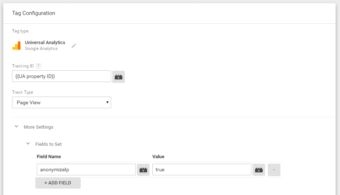Open the Tracking ID help question mark
The height and width of the screenshot is (195, 340).
pyautogui.click(x=38, y=66)
